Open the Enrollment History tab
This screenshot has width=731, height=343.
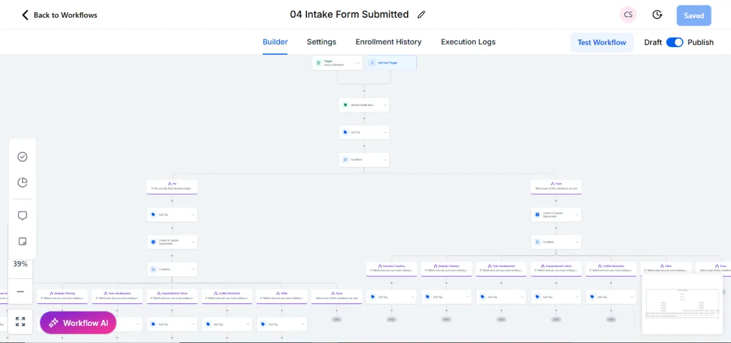388,42
